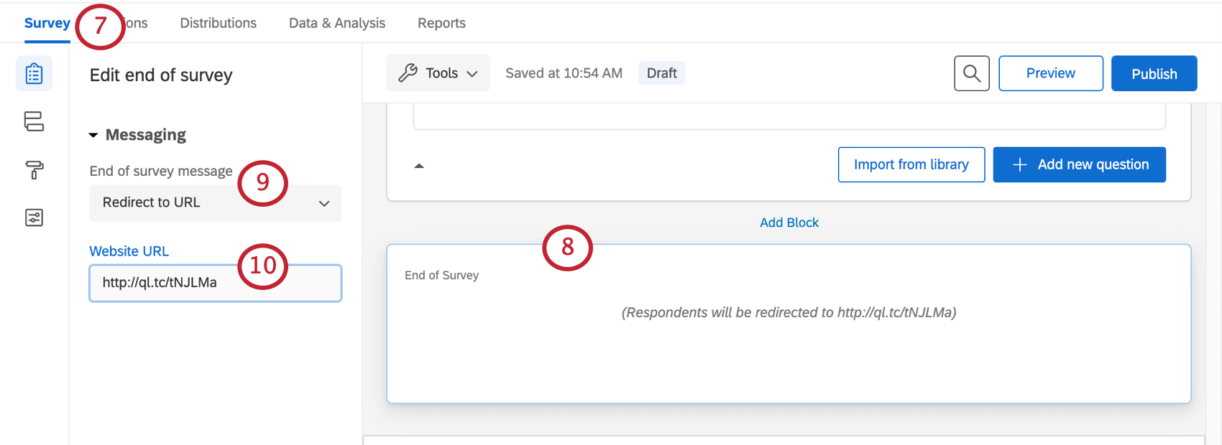
Task: Publish the survey
Action: (x=1154, y=73)
